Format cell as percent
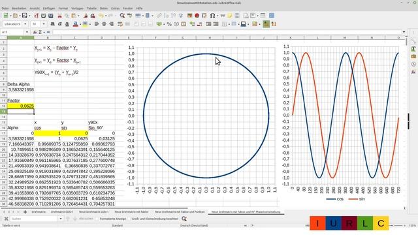This screenshot has height=235, width=418. pos(169,24)
